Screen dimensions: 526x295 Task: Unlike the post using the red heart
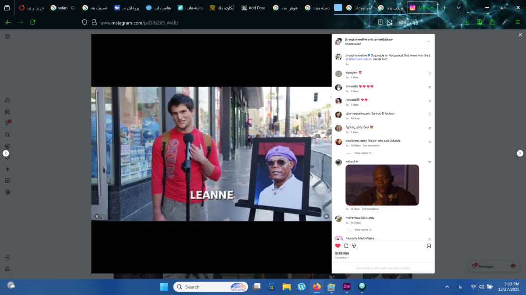337,246
